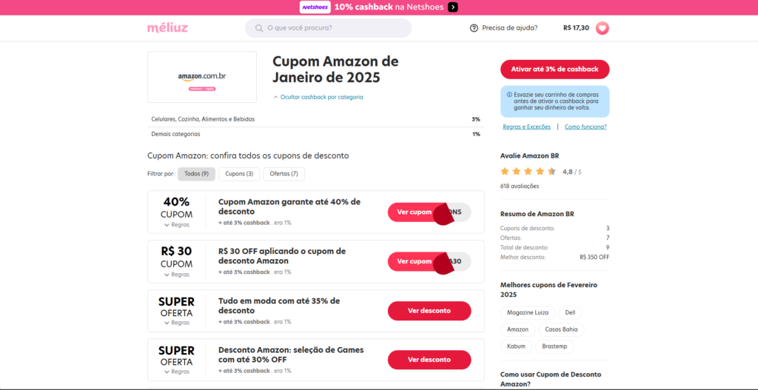Click the 'Avalie Amazon BR' heading
The height and width of the screenshot is (390, 758).
tap(529, 155)
